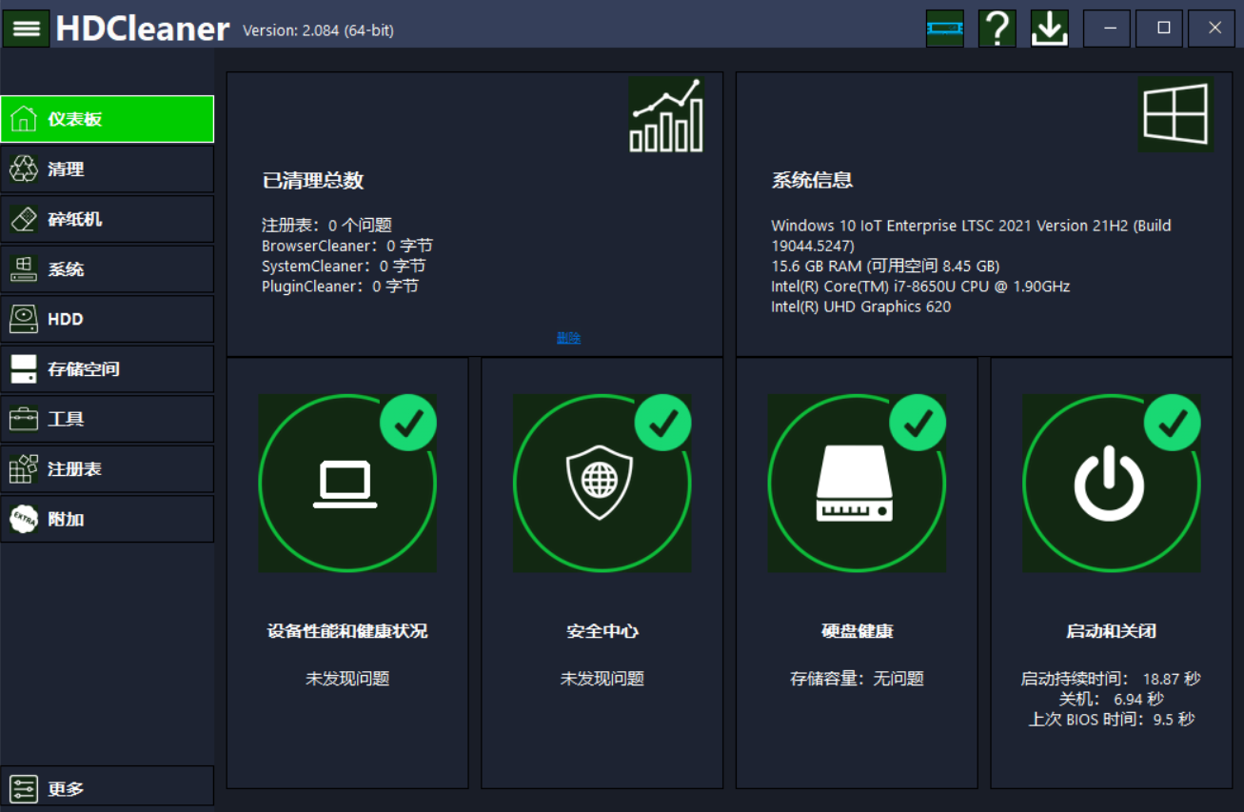Screen dimensions: 1244x812
Task: Click the bar chart statistics icon
Action: [666, 114]
